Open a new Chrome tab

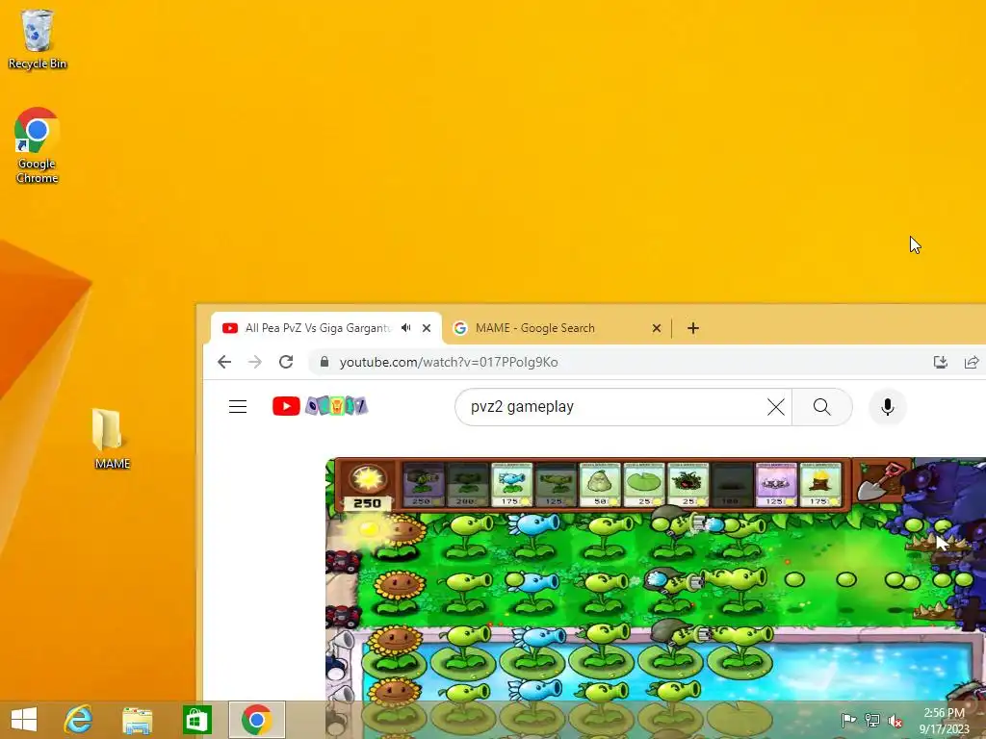pos(693,328)
